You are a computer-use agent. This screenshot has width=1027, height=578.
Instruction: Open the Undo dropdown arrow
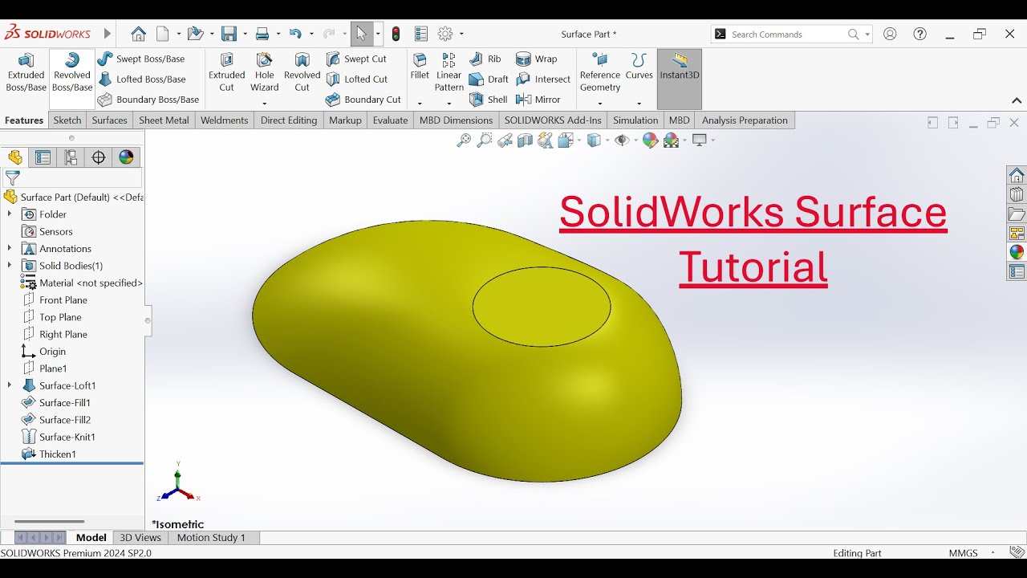pyautogui.click(x=311, y=35)
